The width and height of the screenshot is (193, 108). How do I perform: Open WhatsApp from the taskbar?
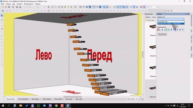38,106
